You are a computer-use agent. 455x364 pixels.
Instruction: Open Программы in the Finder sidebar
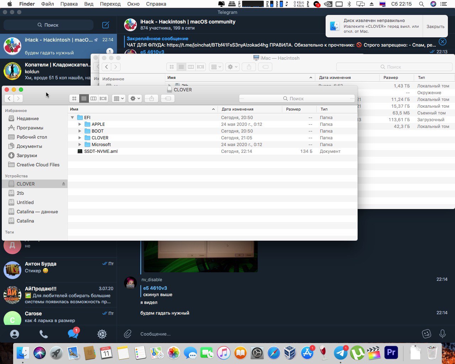tap(34, 128)
